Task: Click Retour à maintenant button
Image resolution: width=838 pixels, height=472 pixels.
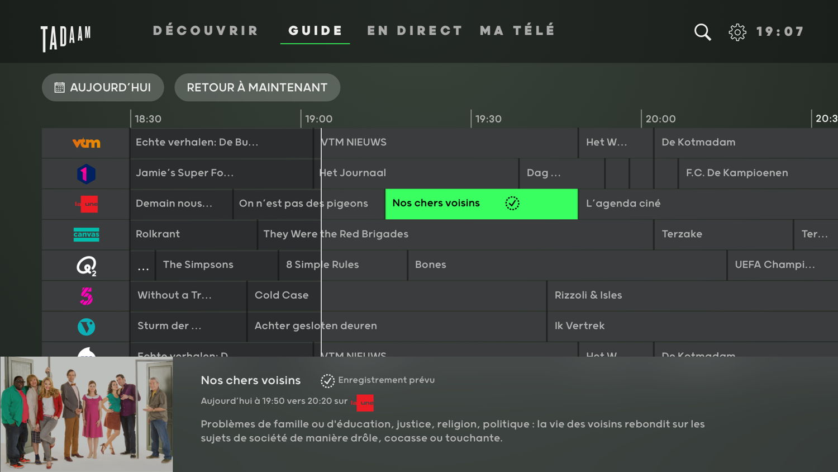Action: (257, 87)
